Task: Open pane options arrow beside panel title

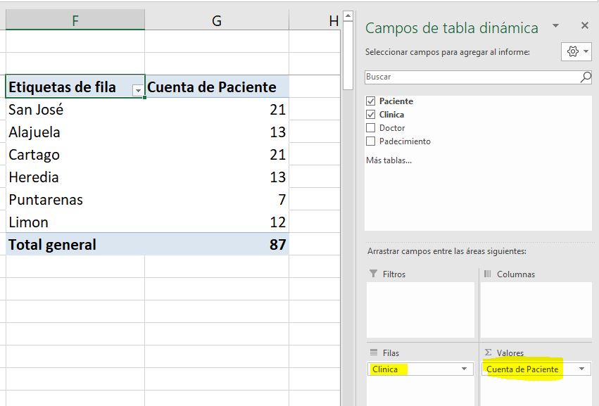Action: click(x=556, y=25)
